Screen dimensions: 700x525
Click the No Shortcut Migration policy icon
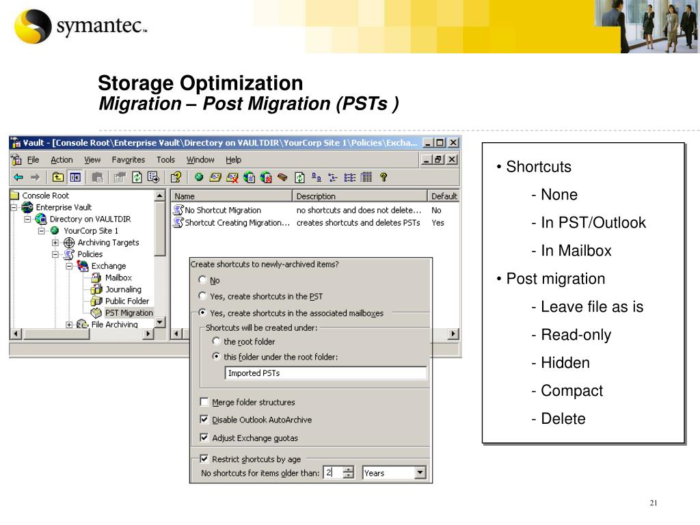point(178,210)
